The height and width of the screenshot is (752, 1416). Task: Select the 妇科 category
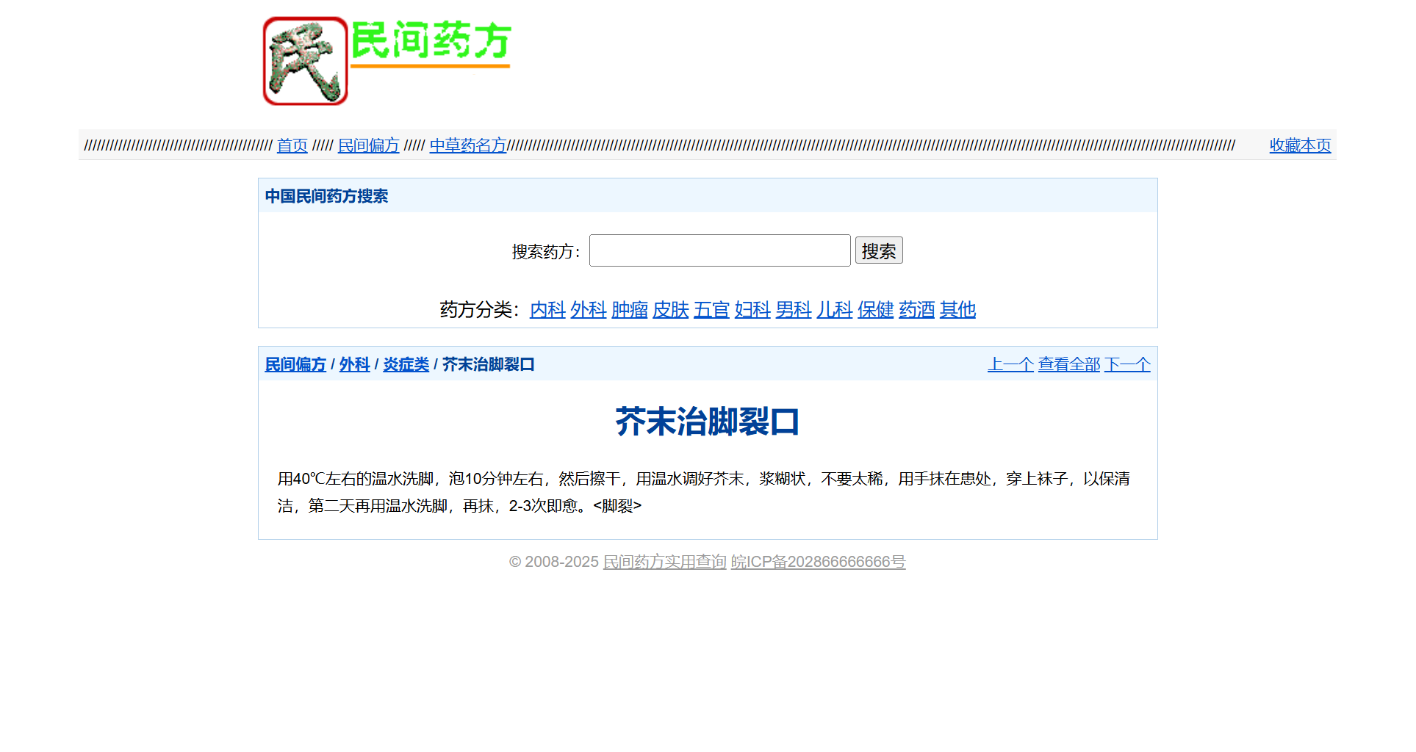click(752, 310)
